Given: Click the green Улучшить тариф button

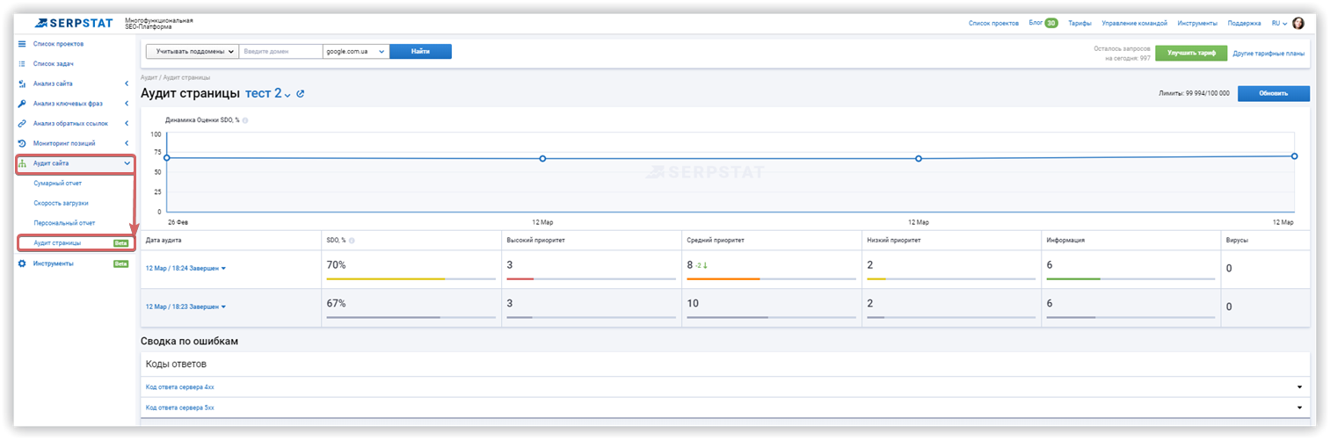Looking at the screenshot, I should pos(1191,53).
